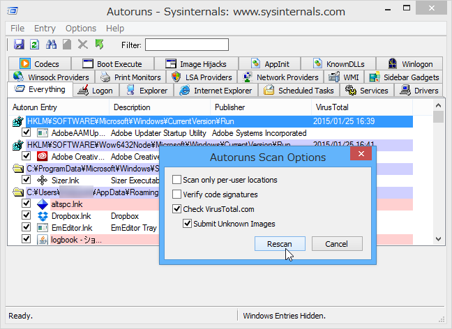Click folder icon beside C:¥ProgramData row
The image size is (452, 329).
click(18, 169)
